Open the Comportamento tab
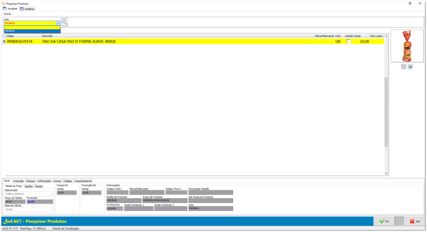 (83, 181)
